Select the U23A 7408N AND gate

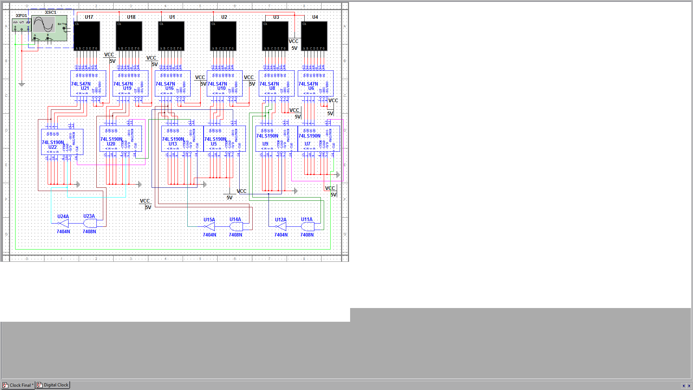click(x=90, y=223)
